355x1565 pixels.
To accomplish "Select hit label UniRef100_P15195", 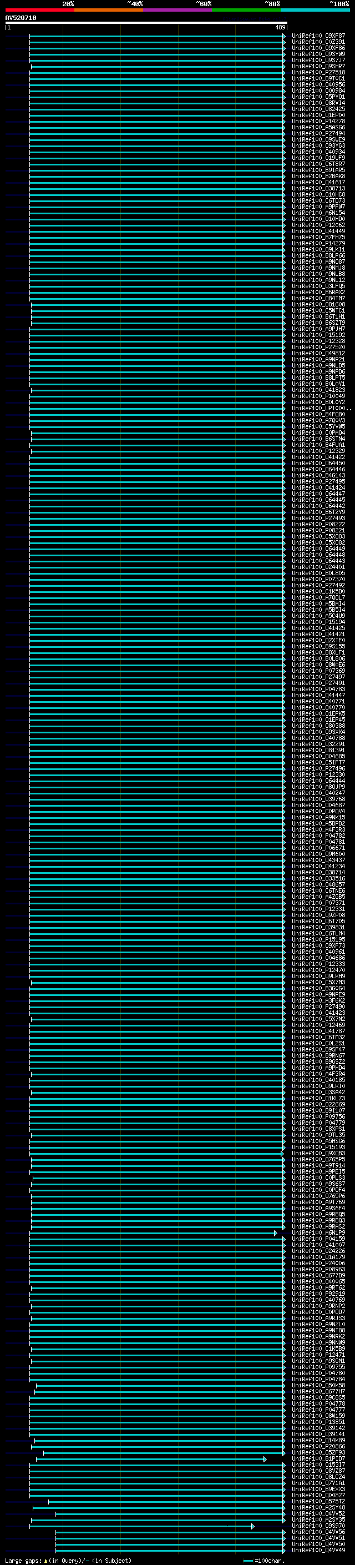I will pyautogui.click(x=318, y=939).
